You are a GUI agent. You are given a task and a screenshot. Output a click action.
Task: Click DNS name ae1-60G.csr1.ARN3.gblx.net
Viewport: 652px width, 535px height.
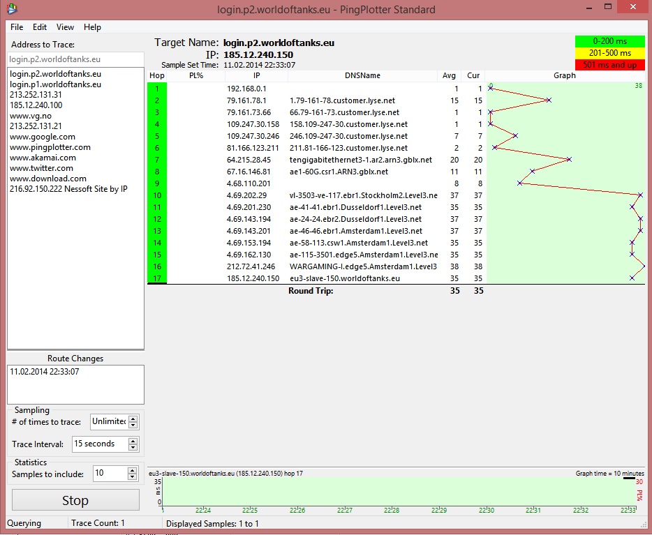[x=339, y=172]
